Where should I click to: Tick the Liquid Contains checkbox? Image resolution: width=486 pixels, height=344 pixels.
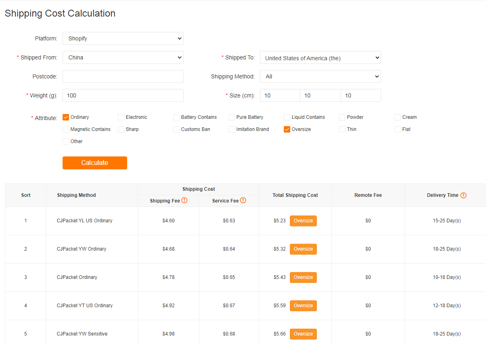pos(287,117)
